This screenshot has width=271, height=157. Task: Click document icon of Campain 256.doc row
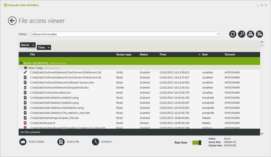point(25,118)
